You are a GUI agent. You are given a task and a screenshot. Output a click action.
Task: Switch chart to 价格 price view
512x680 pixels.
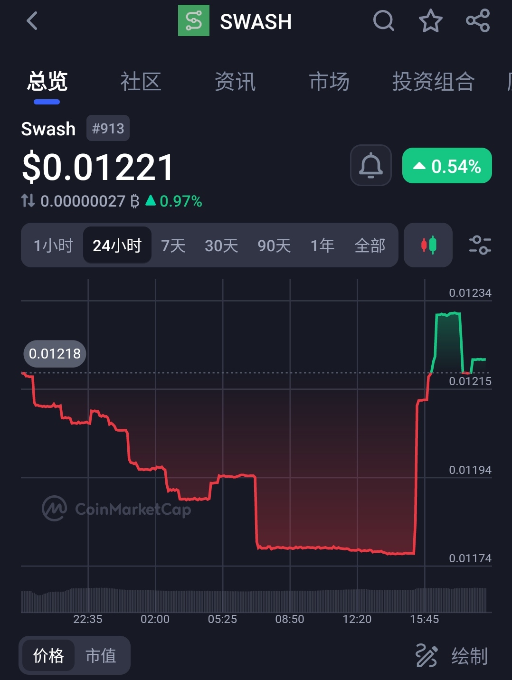[48, 655]
